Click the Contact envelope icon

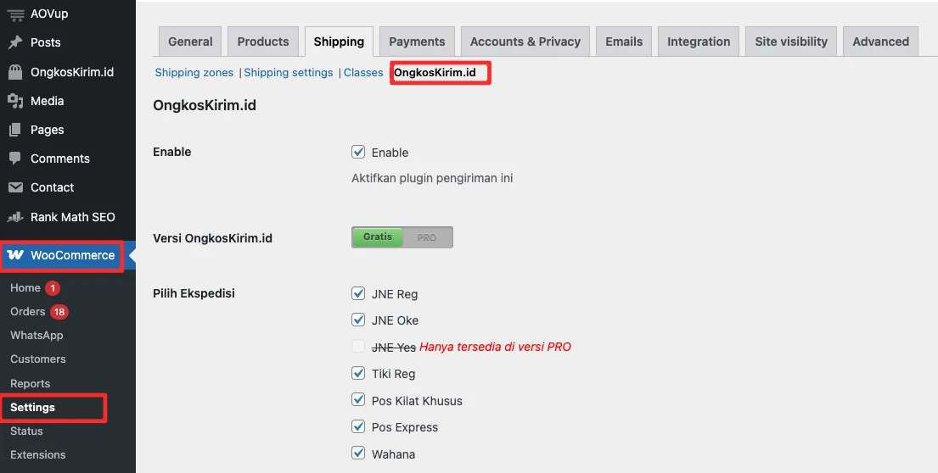(15, 187)
